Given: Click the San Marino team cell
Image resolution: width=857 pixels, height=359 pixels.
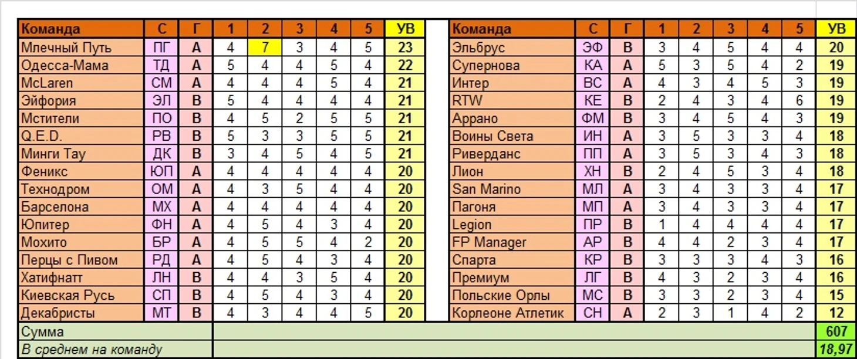Looking at the screenshot, I should (512, 189).
